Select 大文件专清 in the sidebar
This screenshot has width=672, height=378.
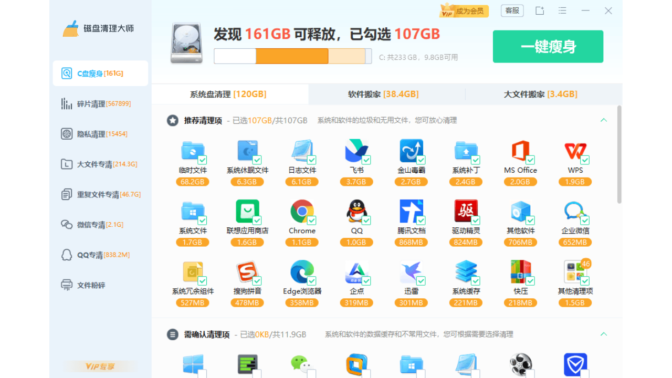pos(100,164)
